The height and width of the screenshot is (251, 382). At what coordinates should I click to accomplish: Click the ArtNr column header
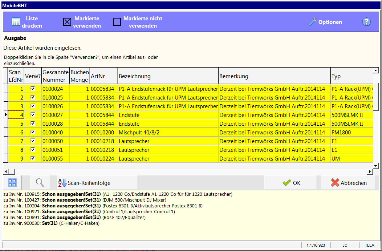coord(104,76)
